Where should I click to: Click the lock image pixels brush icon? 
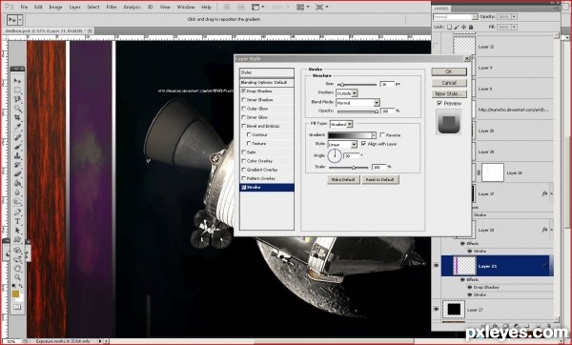tap(457, 27)
